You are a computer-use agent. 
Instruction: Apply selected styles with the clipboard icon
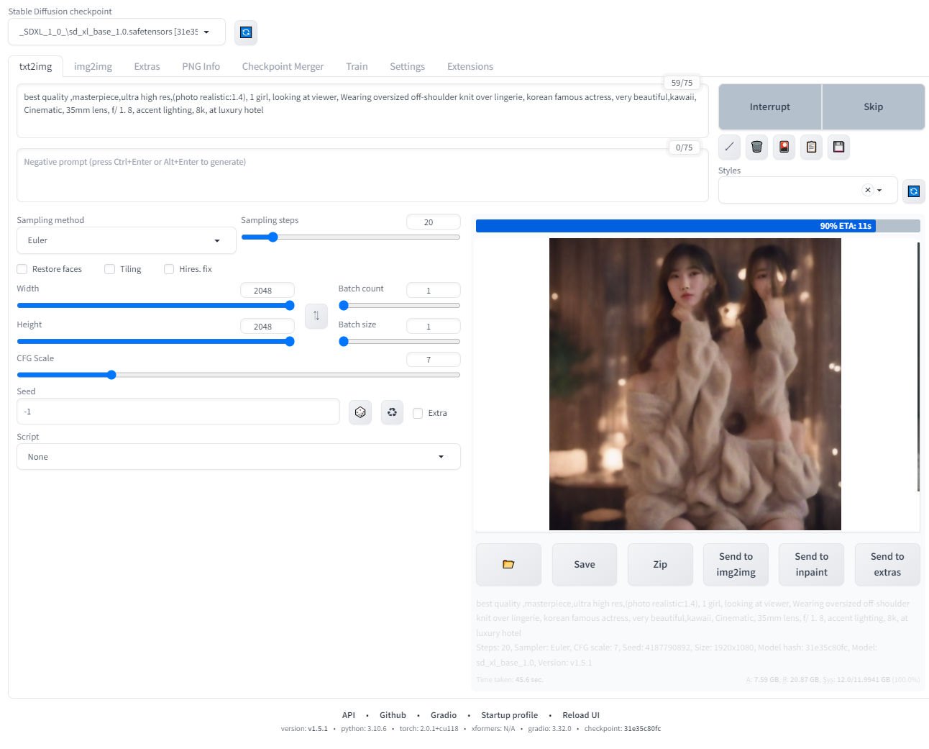click(x=811, y=147)
